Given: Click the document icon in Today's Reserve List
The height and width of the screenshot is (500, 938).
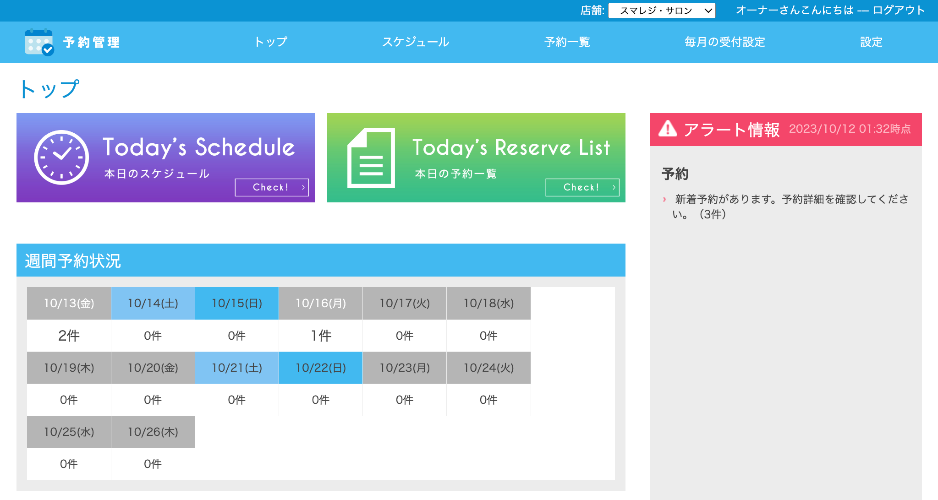Looking at the screenshot, I should pyautogui.click(x=371, y=158).
